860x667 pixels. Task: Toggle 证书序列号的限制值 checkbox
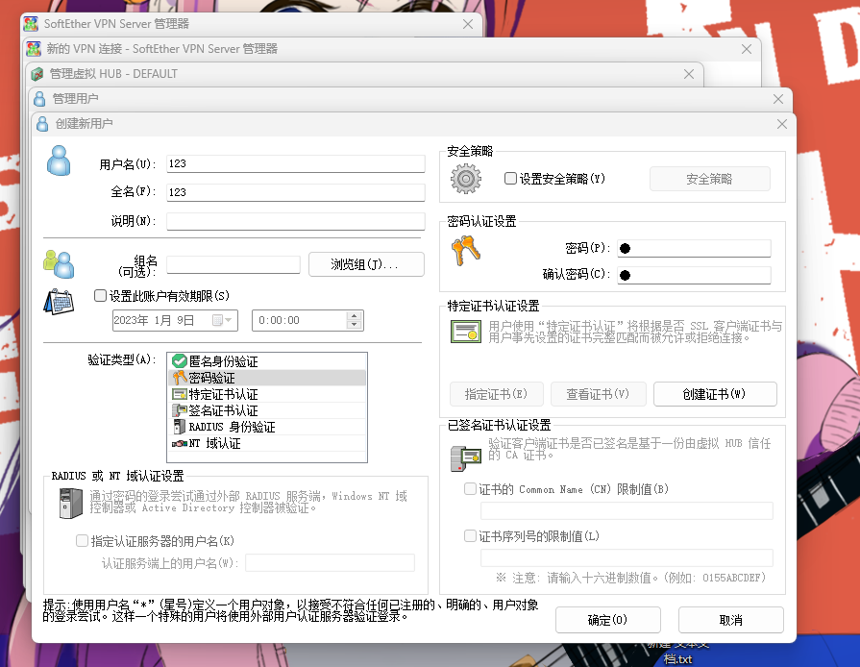(470, 536)
